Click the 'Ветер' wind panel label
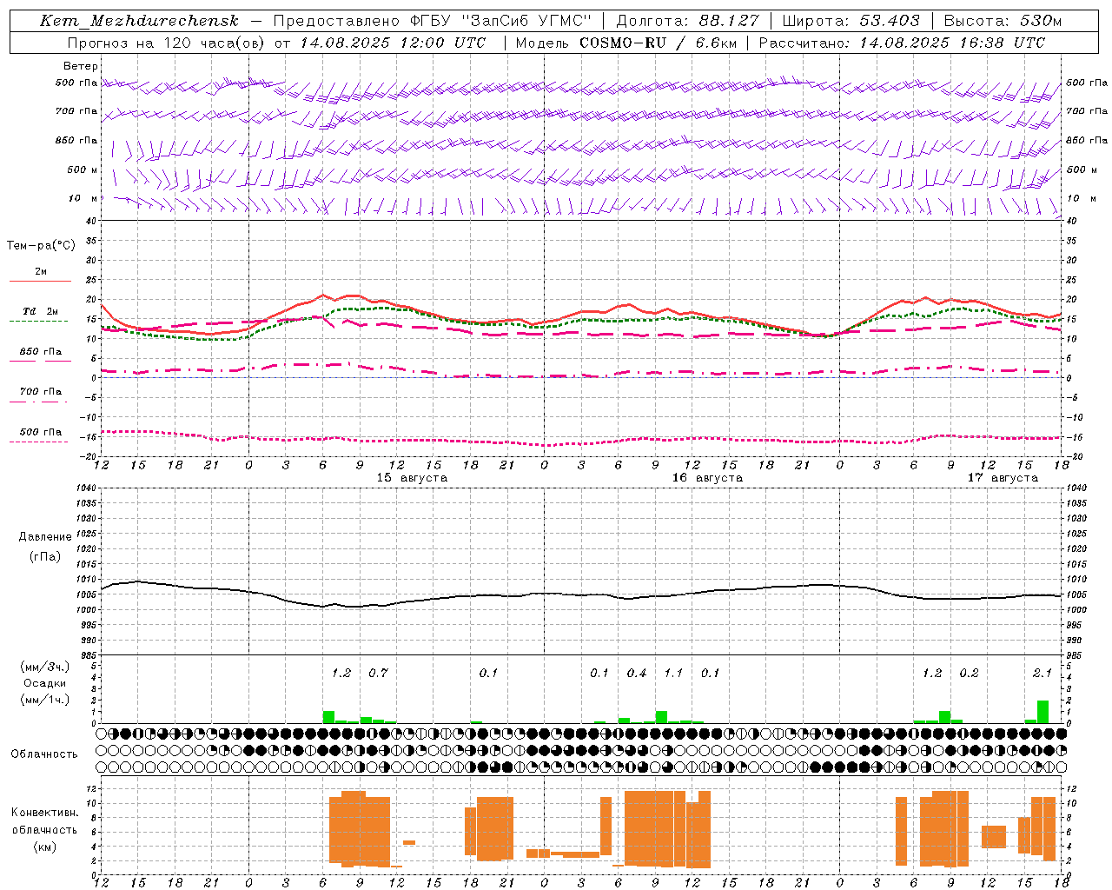The height and width of the screenshot is (890, 1112). point(81,66)
